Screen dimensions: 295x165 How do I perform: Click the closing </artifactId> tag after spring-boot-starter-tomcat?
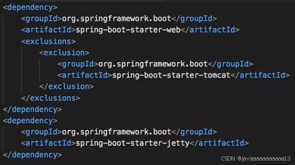260,76
